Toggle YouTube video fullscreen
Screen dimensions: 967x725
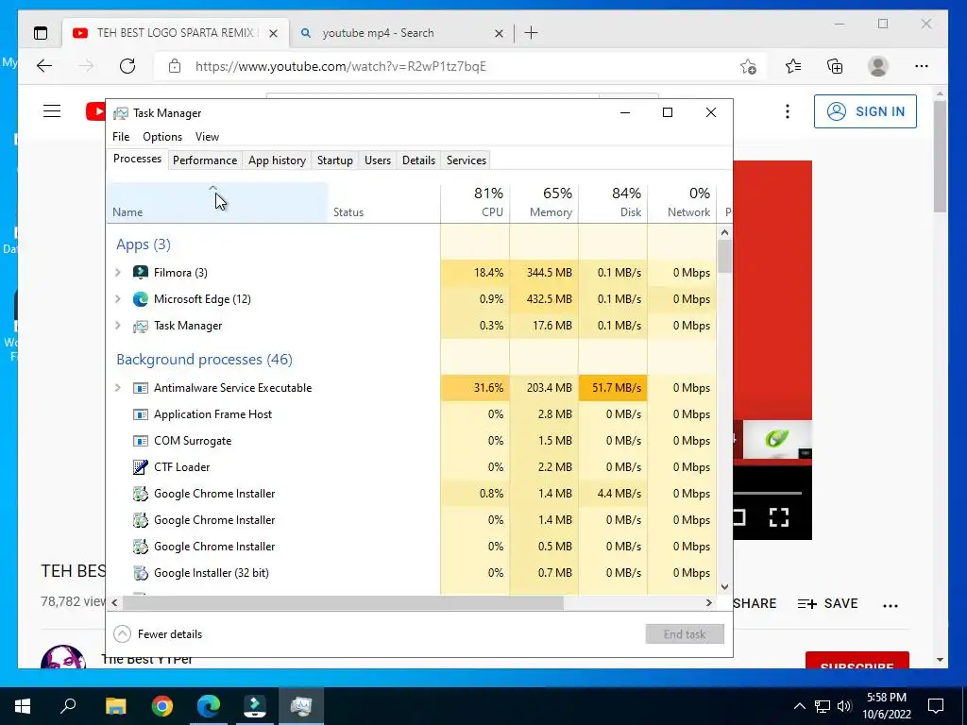coord(779,517)
